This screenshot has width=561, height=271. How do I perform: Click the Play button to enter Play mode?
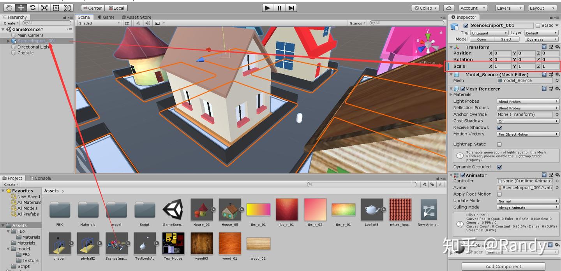tap(267, 7)
